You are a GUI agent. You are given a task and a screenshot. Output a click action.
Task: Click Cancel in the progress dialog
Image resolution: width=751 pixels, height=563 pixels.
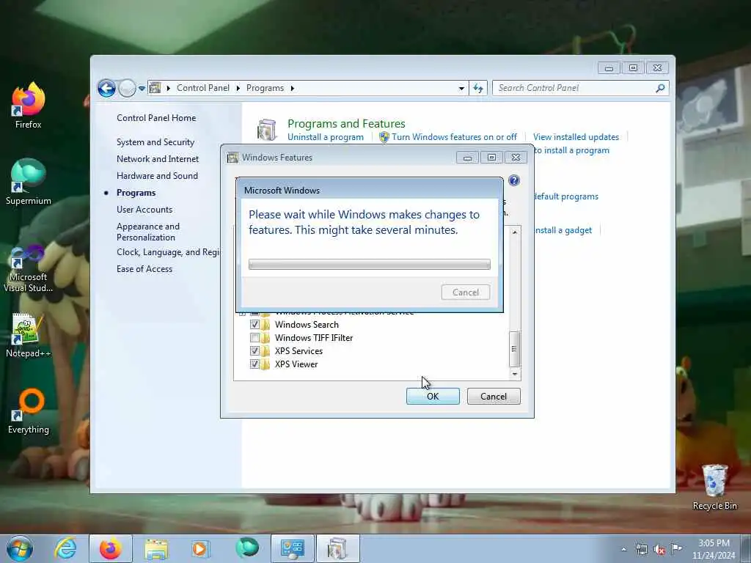[x=466, y=292]
